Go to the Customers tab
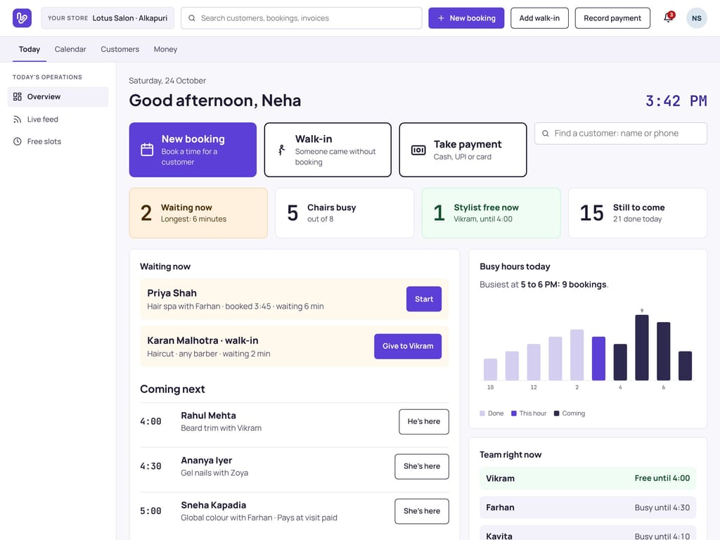Viewport: 720px width, 540px height. pos(120,49)
